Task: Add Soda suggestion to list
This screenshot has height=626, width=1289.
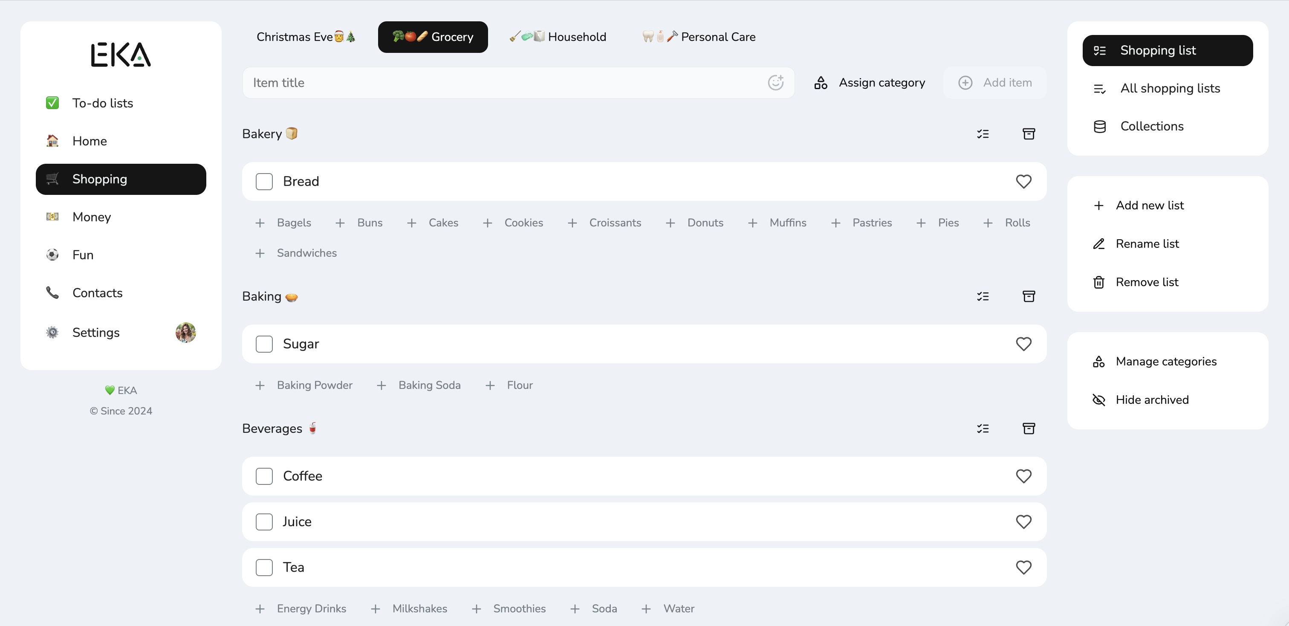Action: [x=593, y=609]
